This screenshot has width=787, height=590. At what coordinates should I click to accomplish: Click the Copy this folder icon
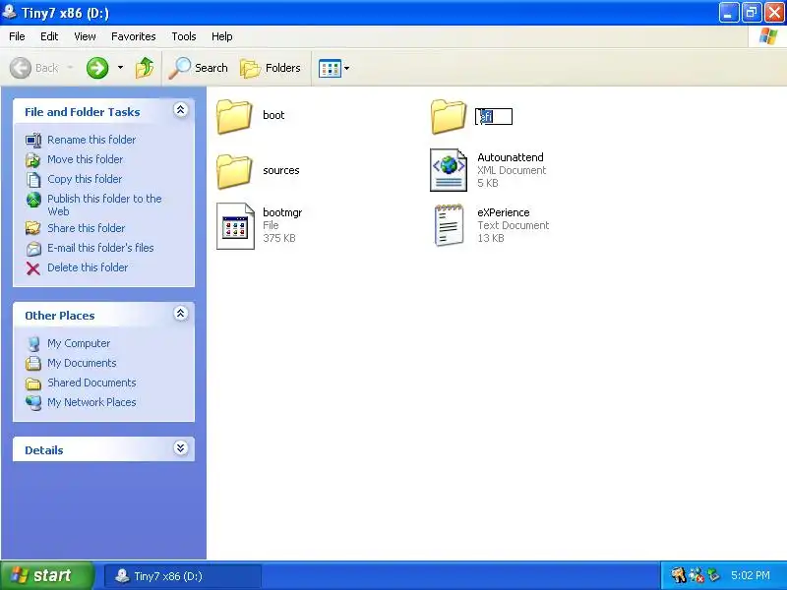click(x=33, y=179)
